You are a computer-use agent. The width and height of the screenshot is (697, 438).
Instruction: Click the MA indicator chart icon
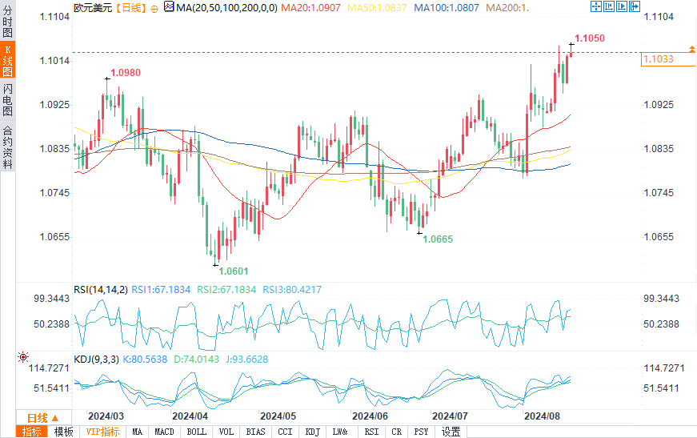coord(169,6)
